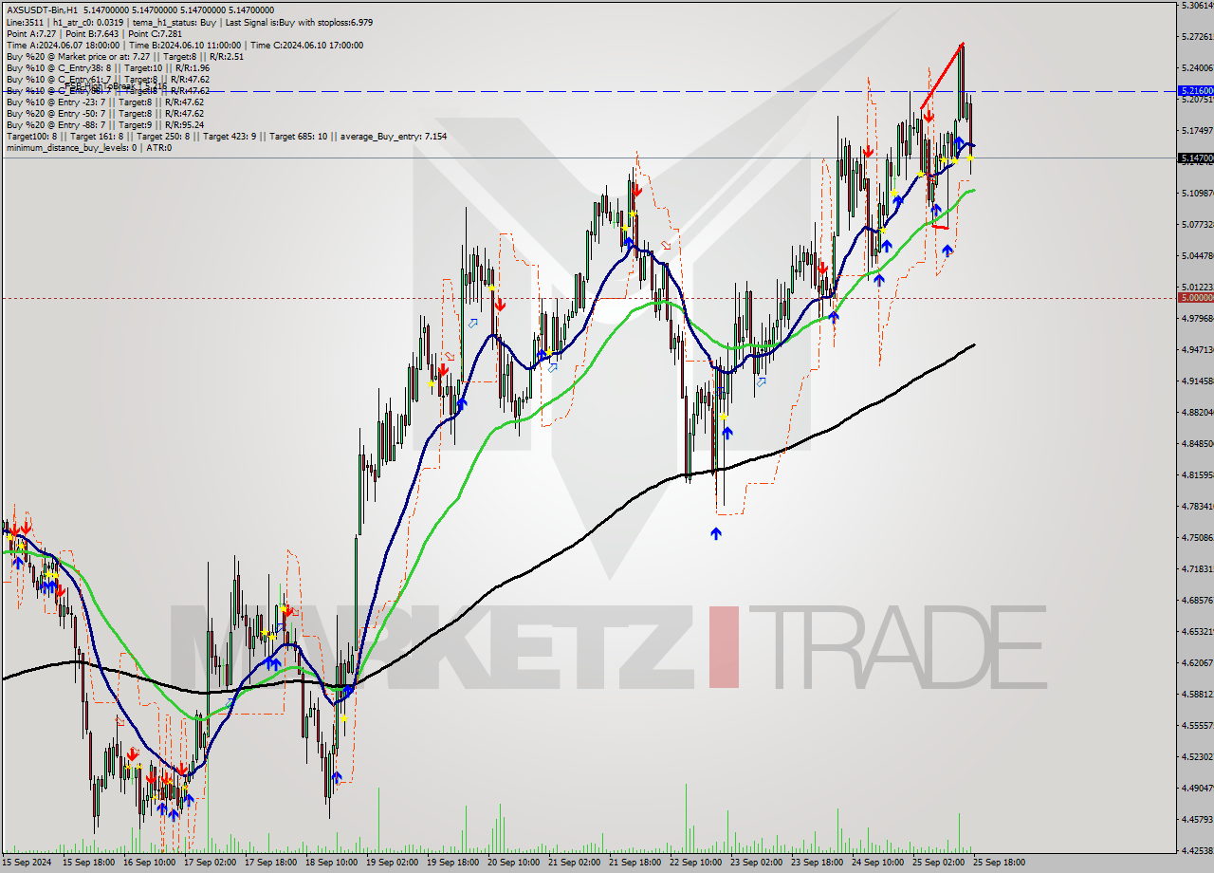Click the '24 Sep 10:00' time axis label

point(877,863)
